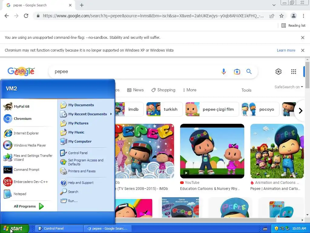310x233 pixels.
Task: Switch to News results tab
Action: point(135,90)
